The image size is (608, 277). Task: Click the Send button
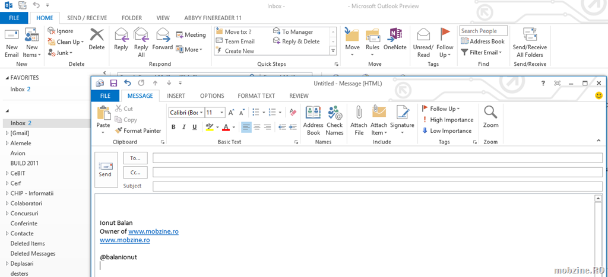click(105, 170)
